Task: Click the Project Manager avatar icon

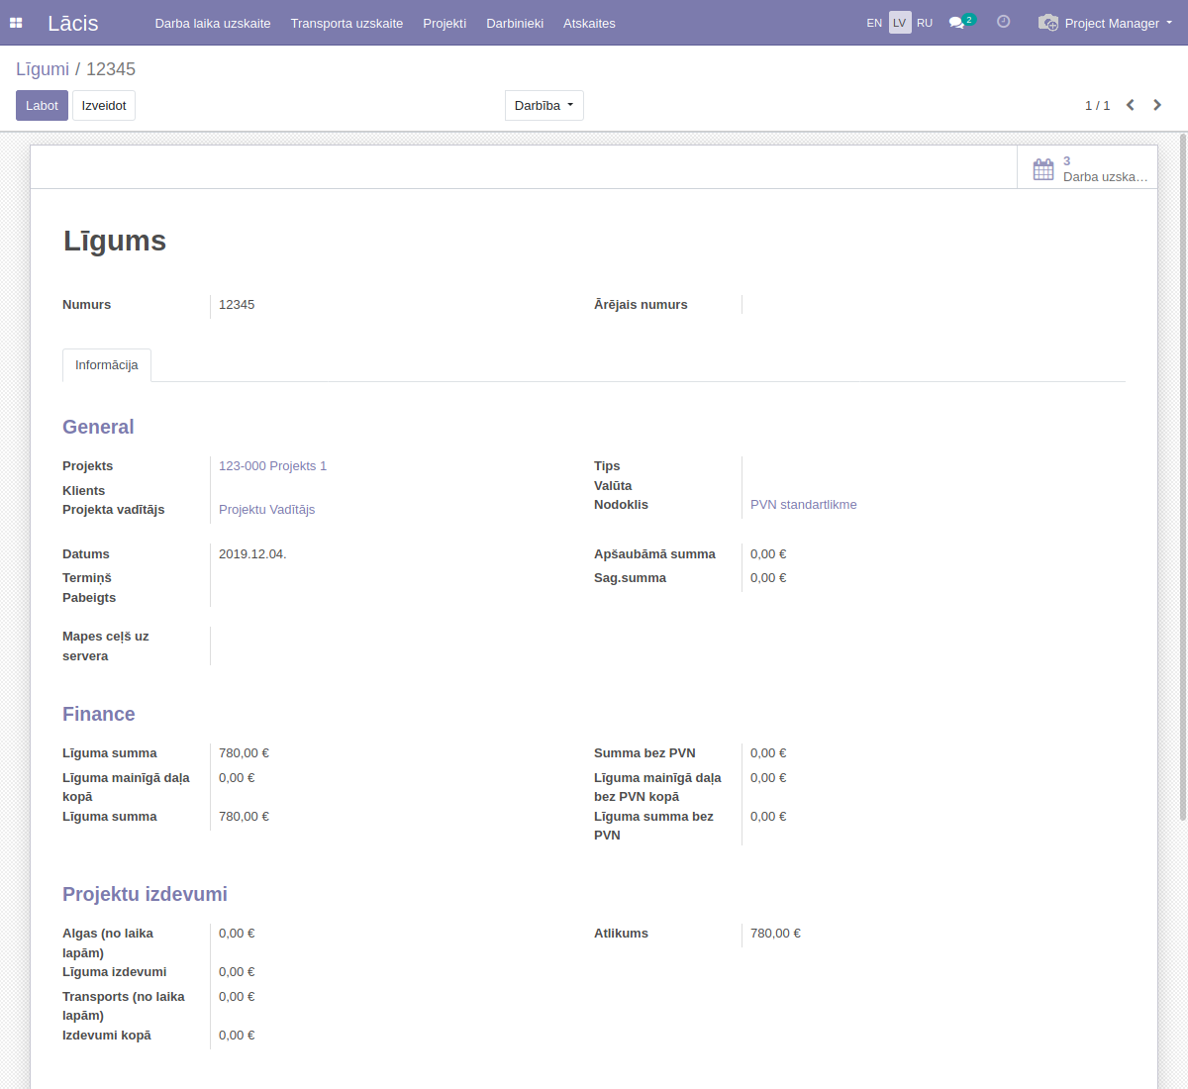Action: (x=1047, y=23)
